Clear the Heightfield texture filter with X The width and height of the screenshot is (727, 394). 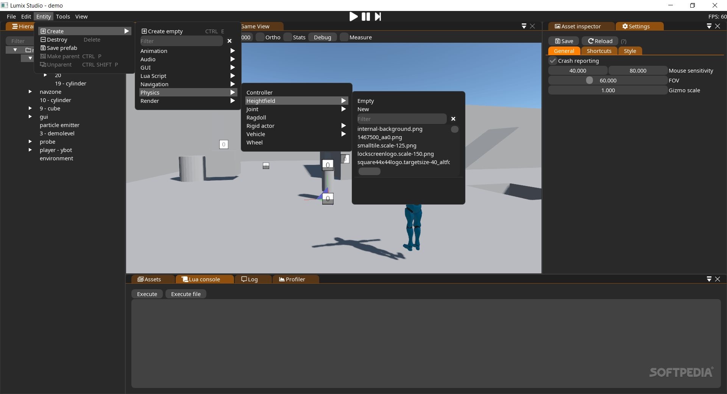tap(453, 119)
